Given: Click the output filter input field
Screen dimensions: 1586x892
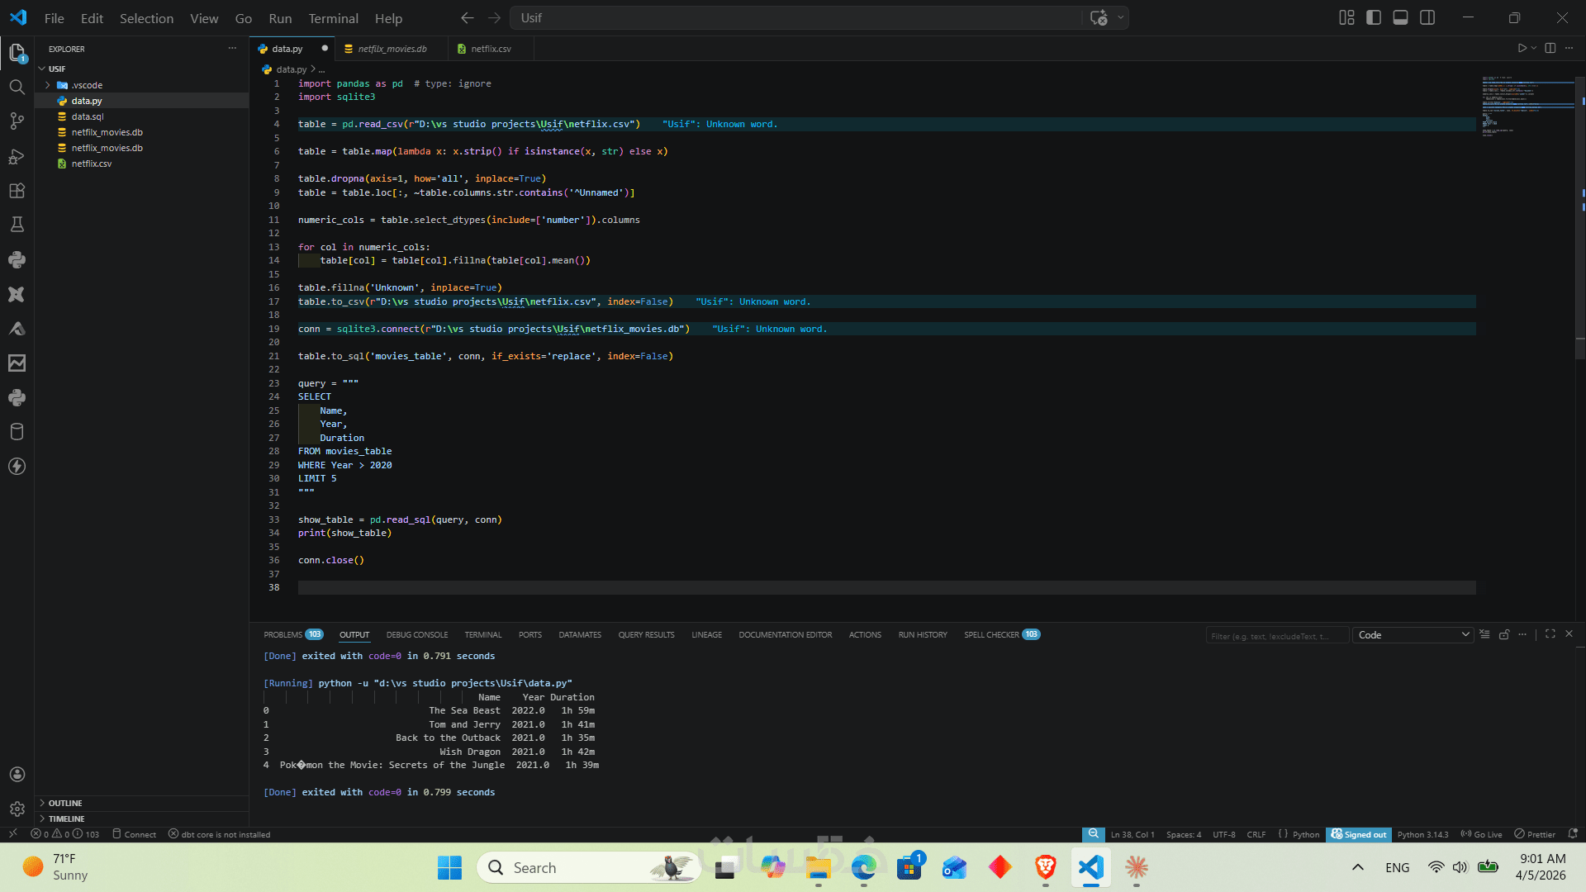Looking at the screenshot, I should 1275,636.
